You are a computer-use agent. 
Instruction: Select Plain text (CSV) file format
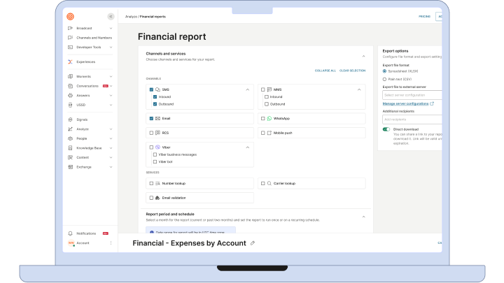pyautogui.click(x=385, y=79)
